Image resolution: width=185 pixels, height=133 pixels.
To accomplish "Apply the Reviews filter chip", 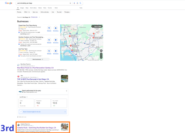I will point(19,12).
